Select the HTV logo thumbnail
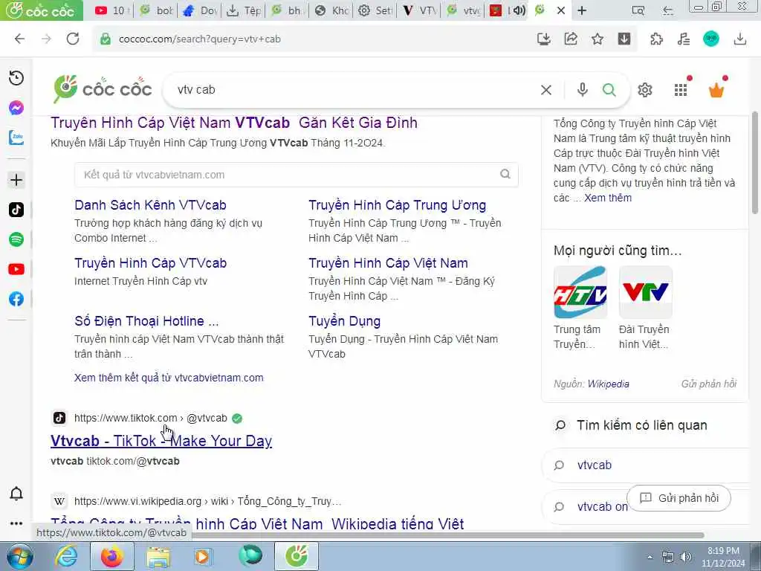 pos(580,292)
